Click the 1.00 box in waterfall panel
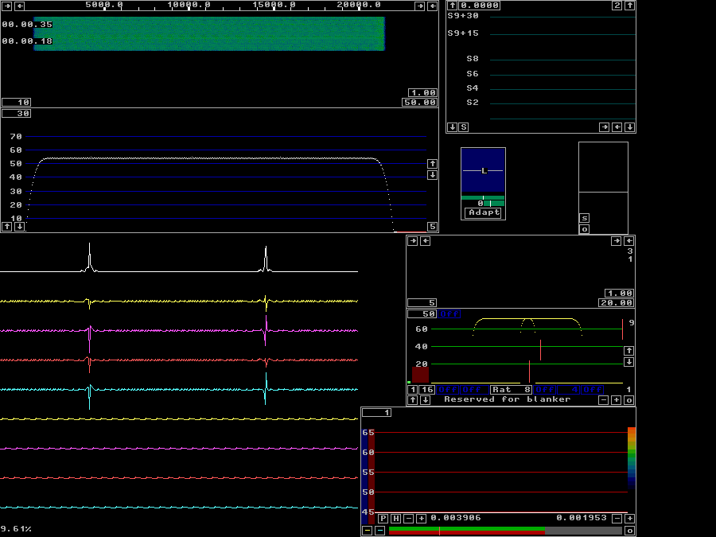The image size is (716, 537). 422,93
